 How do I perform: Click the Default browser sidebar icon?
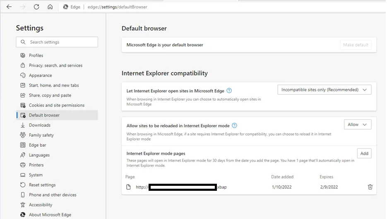(23, 115)
